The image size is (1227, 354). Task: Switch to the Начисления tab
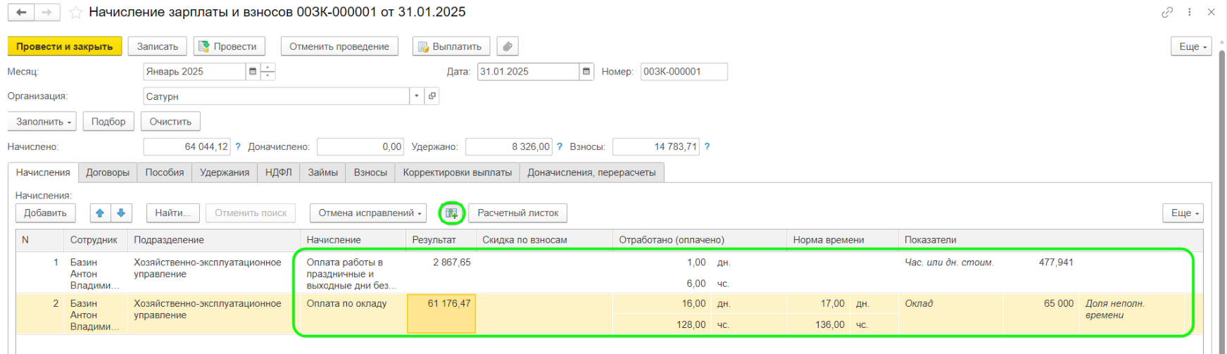coord(43,172)
